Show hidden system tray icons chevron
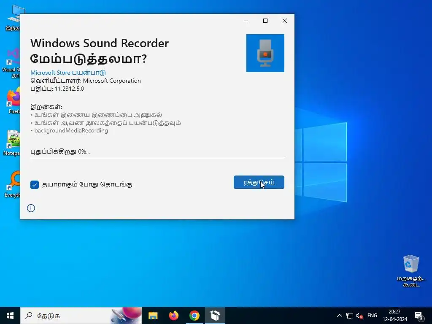The width and height of the screenshot is (432, 324). 340,316
